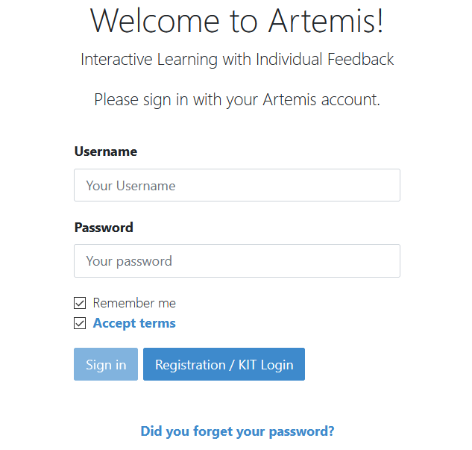Open the Accept terms link

[x=134, y=323]
